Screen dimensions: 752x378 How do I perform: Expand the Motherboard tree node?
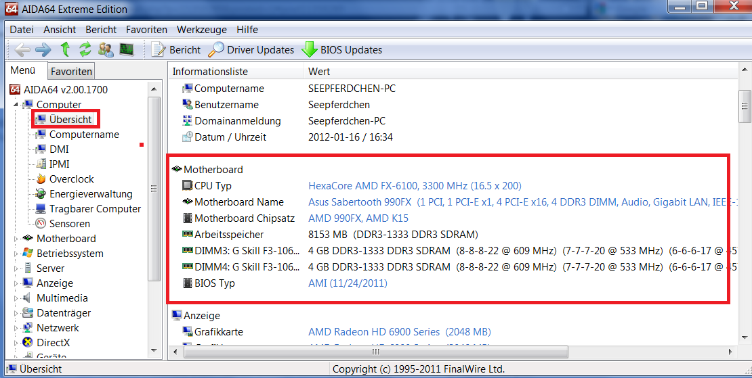pyautogui.click(x=16, y=239)
